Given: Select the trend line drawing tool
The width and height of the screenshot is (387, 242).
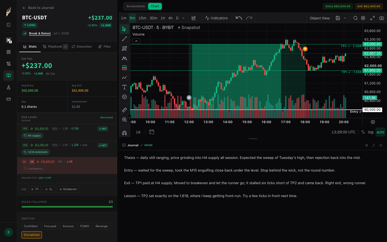Looking at the screenshot, I should 124,39.
